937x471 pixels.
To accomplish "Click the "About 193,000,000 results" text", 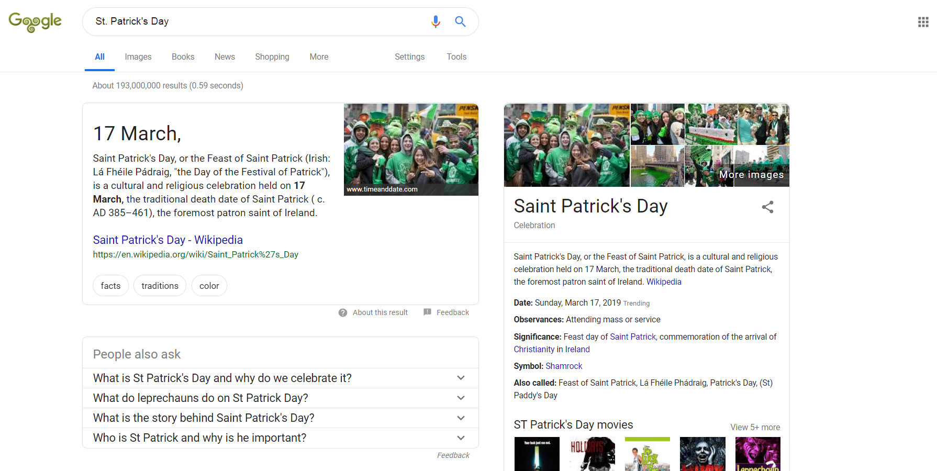I will [168, 85].
